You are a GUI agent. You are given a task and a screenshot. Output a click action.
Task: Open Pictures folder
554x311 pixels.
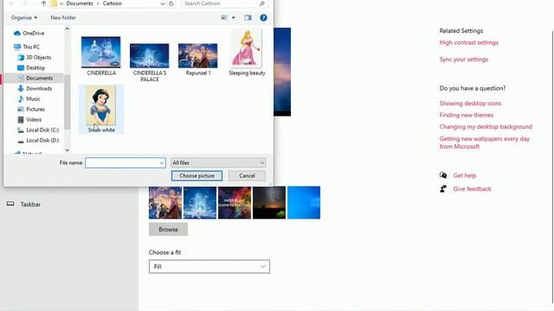(31, 110)
